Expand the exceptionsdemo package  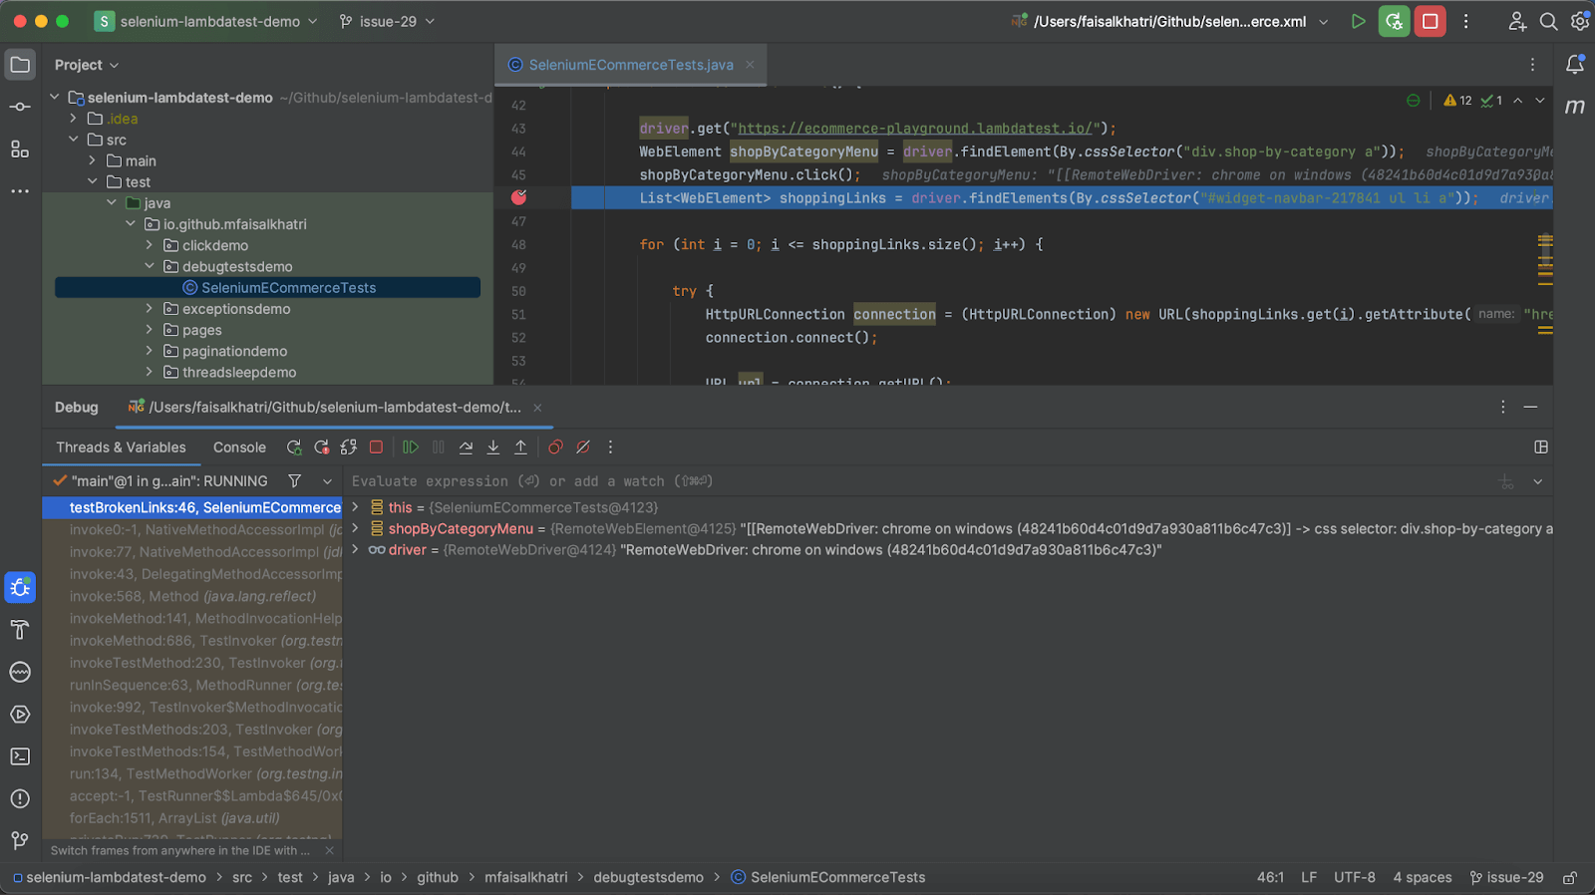coord(150,309)
